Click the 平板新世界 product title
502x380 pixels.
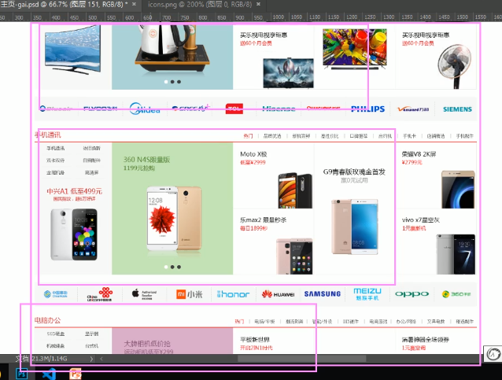click(255, 339)
